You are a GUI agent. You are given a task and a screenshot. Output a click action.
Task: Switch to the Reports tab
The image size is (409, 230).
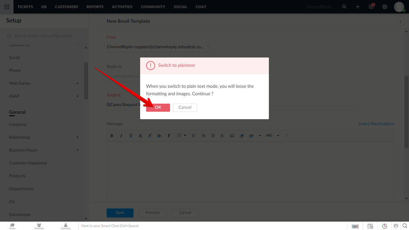tap(95, 7)
